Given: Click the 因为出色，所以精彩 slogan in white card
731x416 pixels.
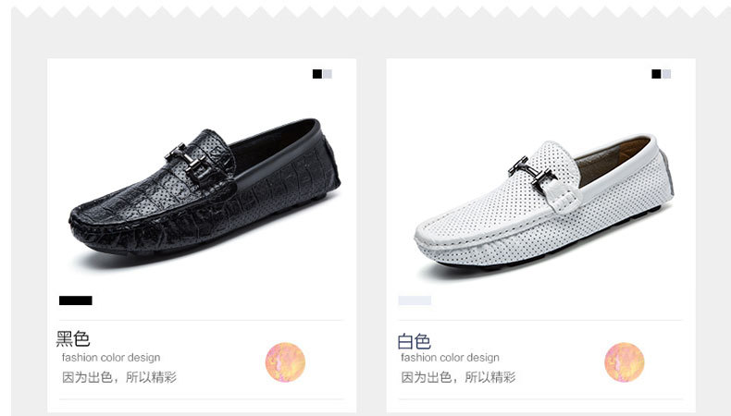Looking at the screenshot, I should point(458,377).
